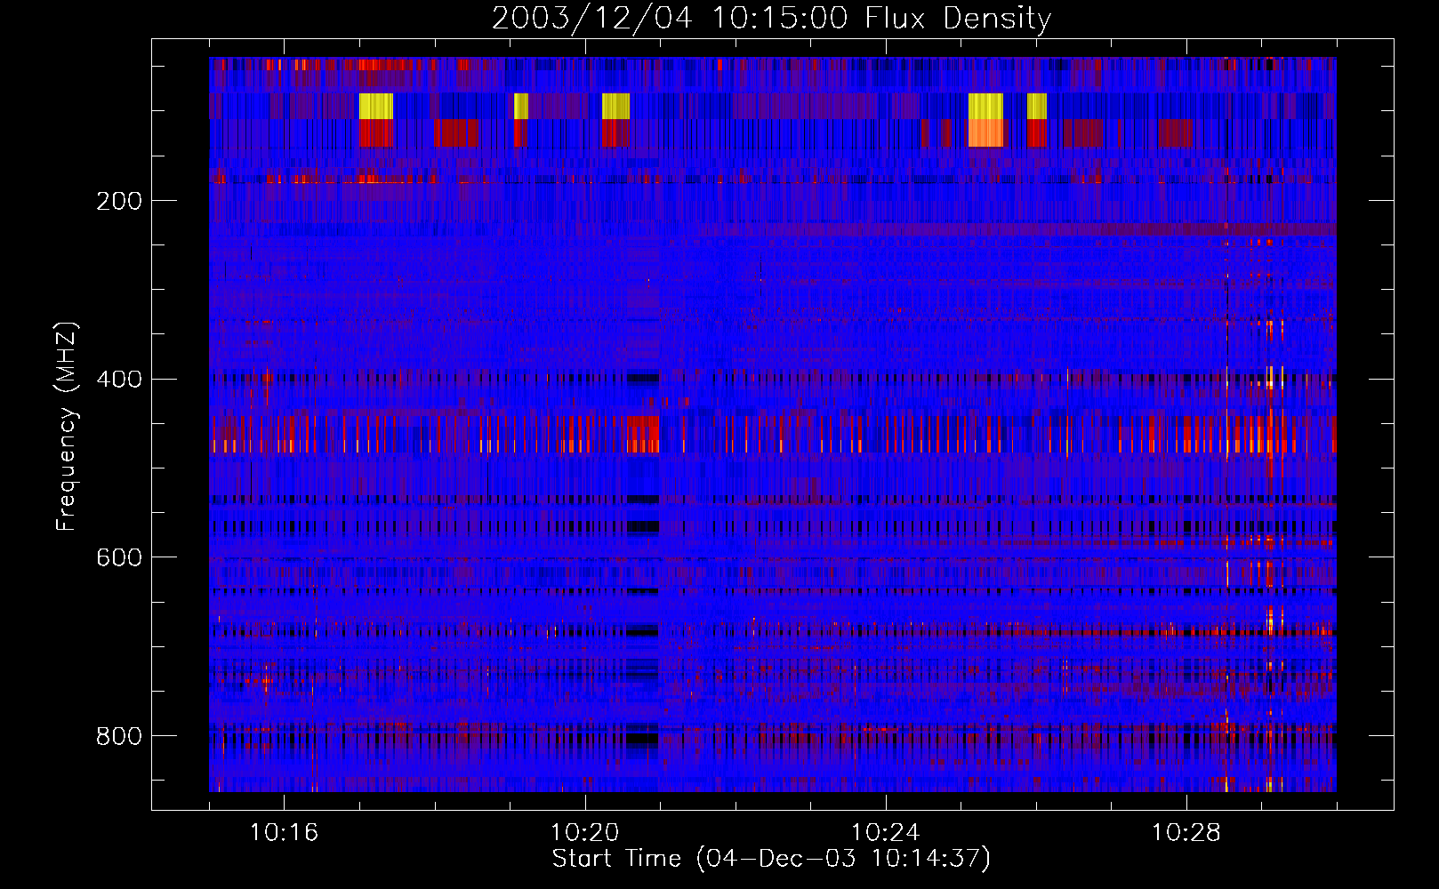This screenshot has height=889, width=1439.
Task: Click the 10:20 time tick label
Action: (x=584, y=833)
